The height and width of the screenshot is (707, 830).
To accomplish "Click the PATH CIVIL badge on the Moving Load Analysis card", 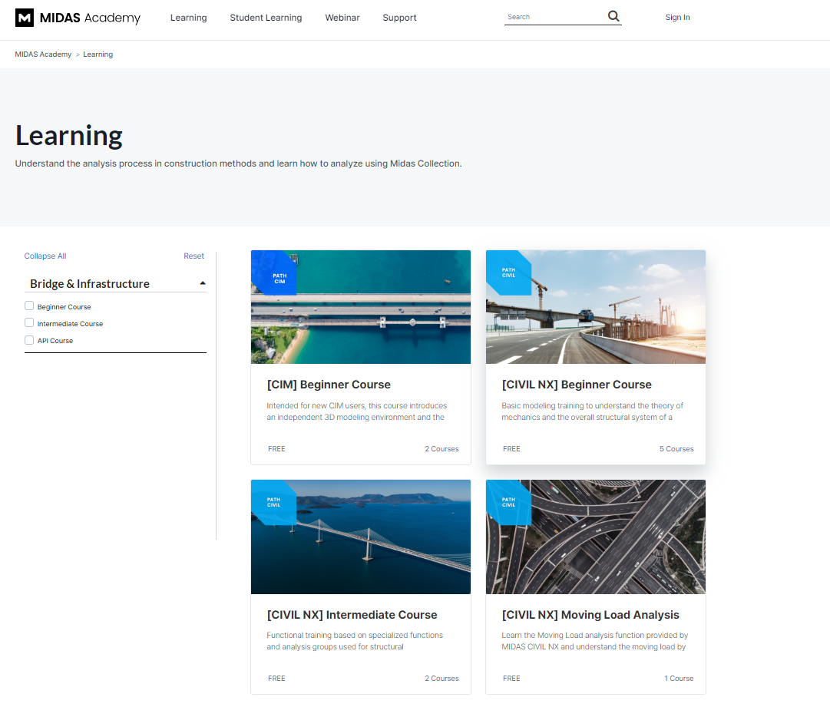I will pyautogui.click(x=509, y=503).
